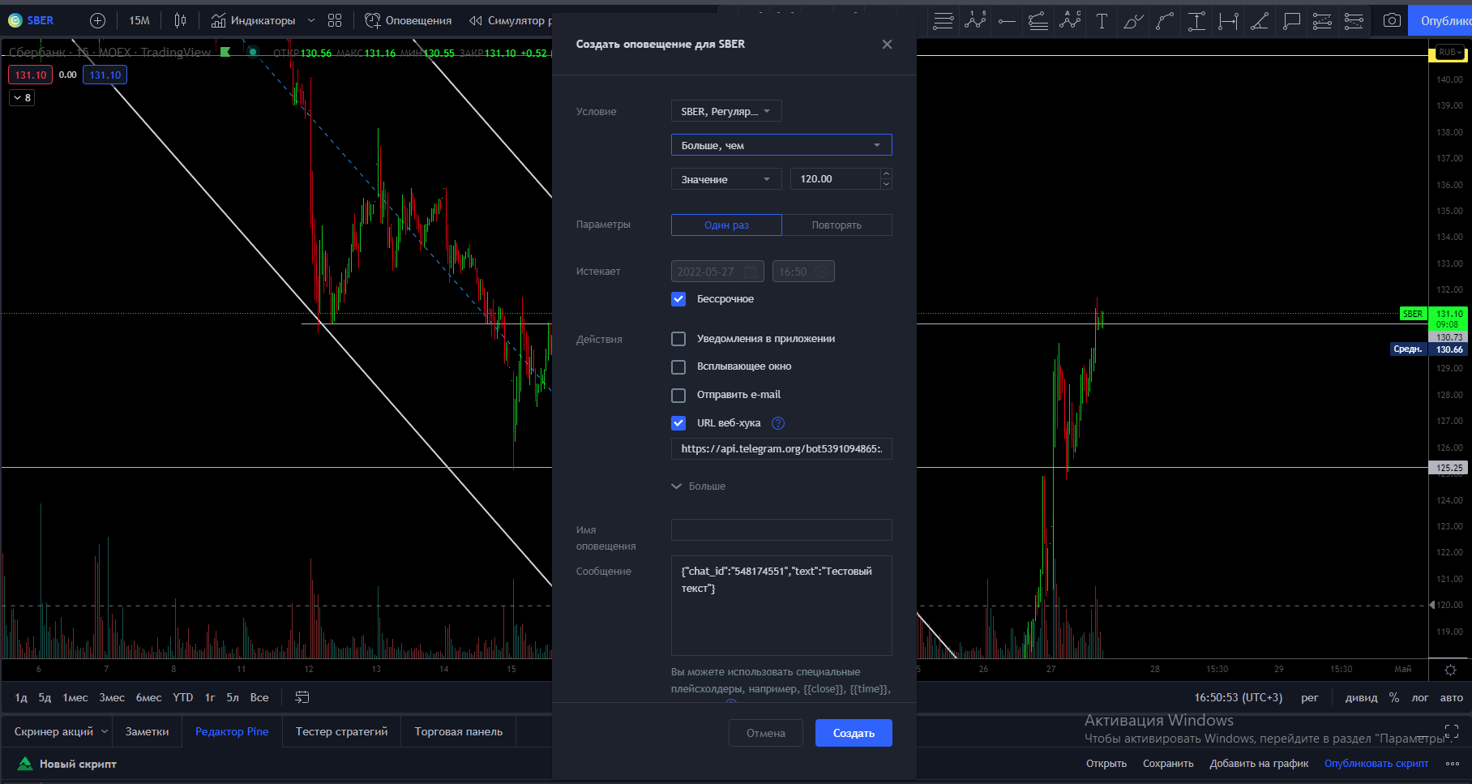Open the Значение dropdown
This screenshot has width=1472, height=784.
(726, 179)
